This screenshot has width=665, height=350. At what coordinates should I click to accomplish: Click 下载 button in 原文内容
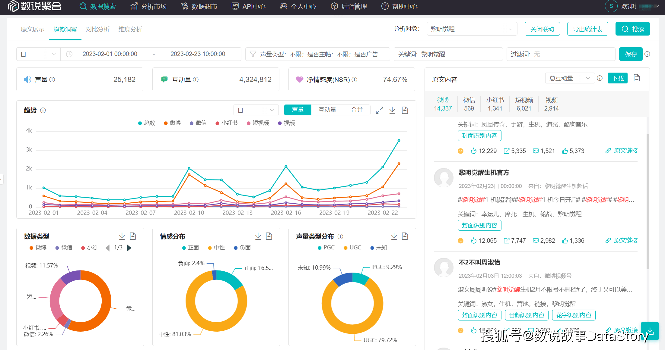(618, 78)
